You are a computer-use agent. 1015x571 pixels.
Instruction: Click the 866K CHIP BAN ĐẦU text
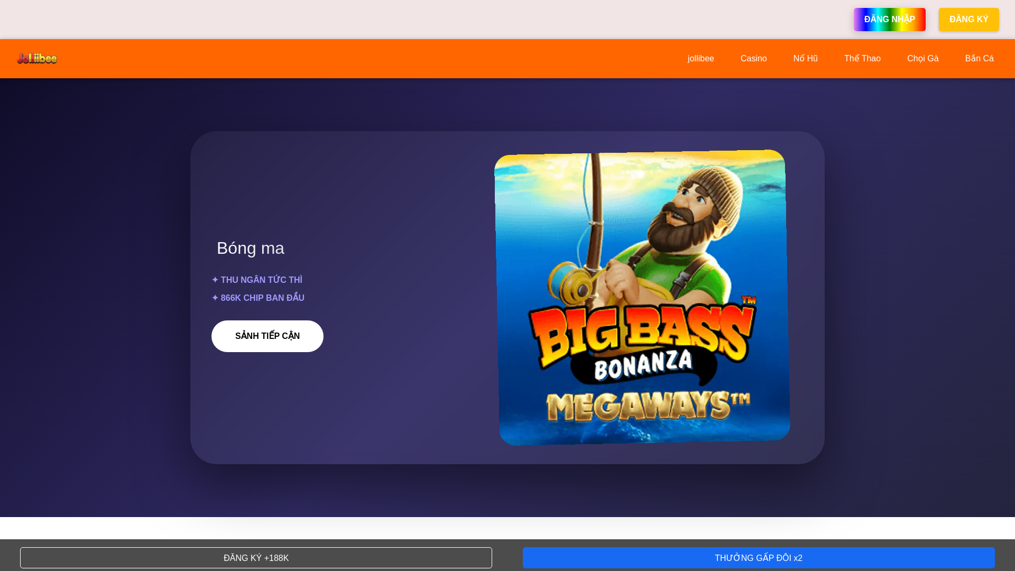pyautogui.click(x=258, y=298)
